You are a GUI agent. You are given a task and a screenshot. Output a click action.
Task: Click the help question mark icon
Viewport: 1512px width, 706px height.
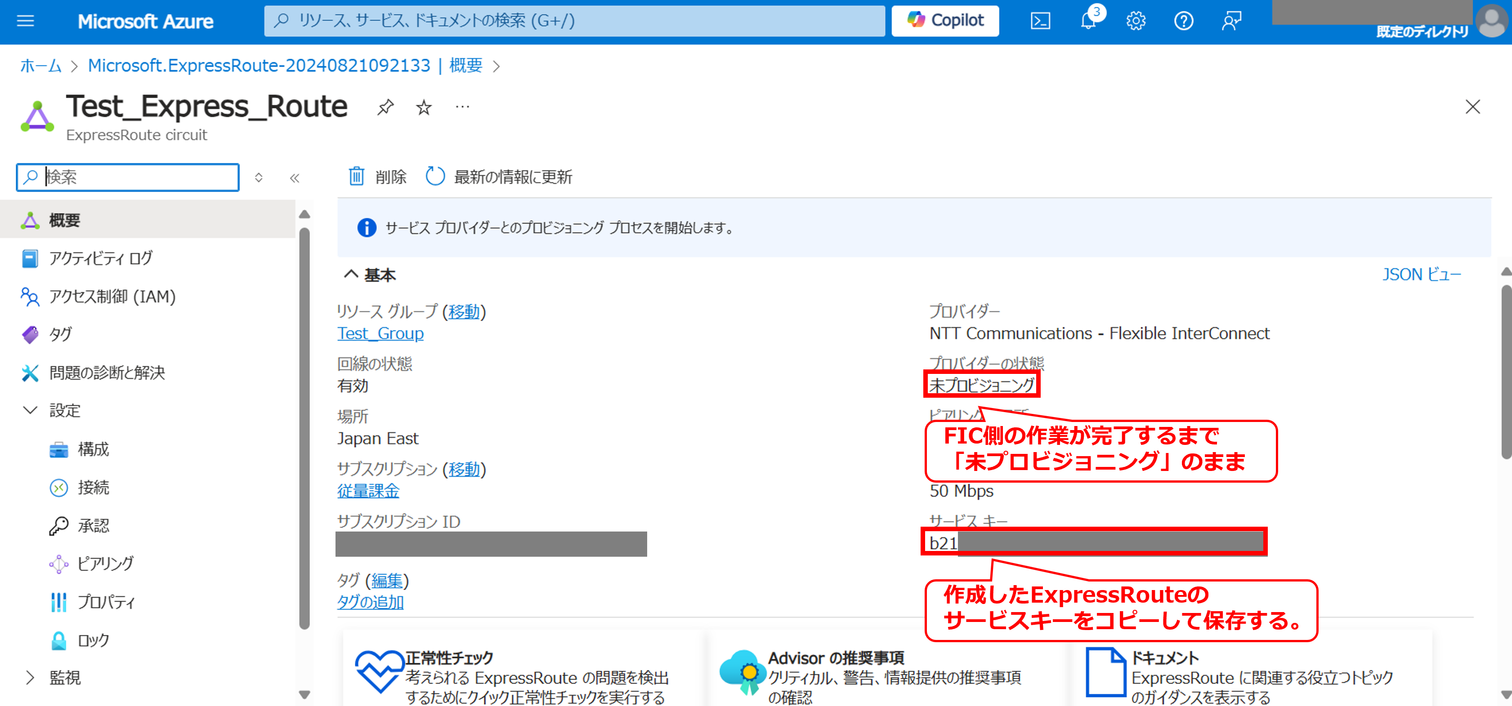tap(1183, 21)
